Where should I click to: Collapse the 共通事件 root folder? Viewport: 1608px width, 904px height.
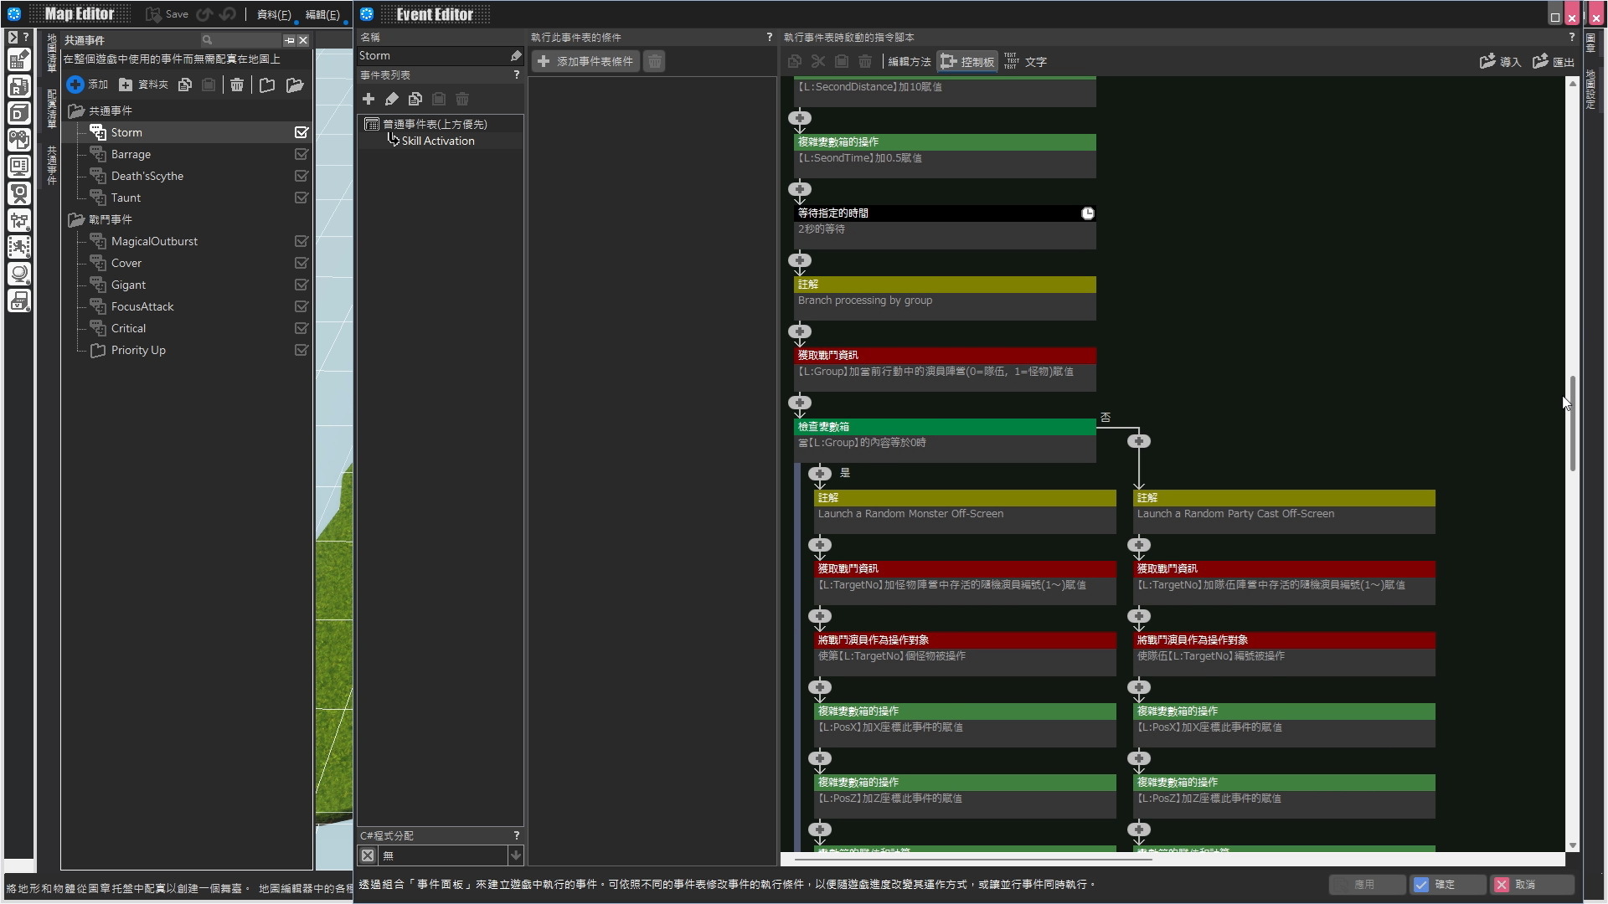coord(76,110)
